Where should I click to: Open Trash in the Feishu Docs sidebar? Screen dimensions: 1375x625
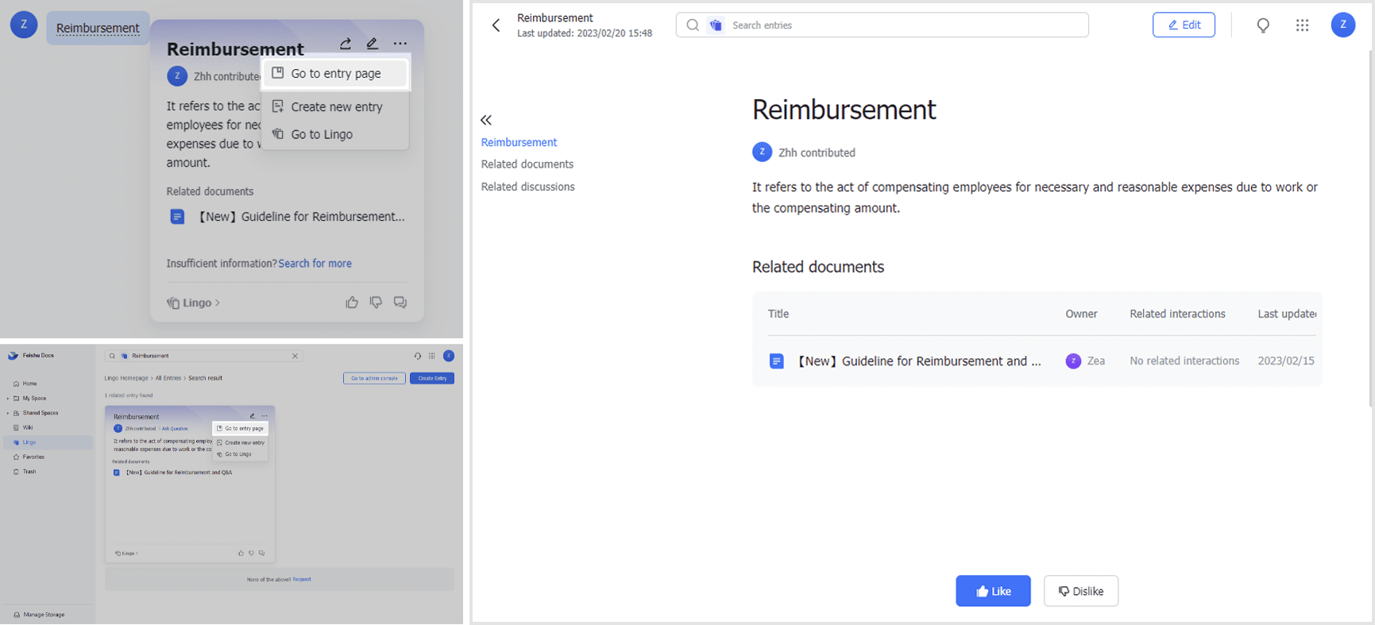coord(29,472)
